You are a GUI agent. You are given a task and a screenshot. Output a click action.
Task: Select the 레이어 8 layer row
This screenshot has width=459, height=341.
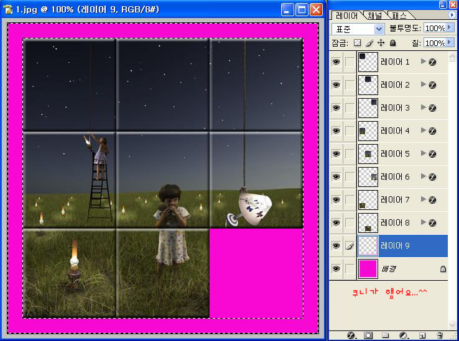pos(389,223)
